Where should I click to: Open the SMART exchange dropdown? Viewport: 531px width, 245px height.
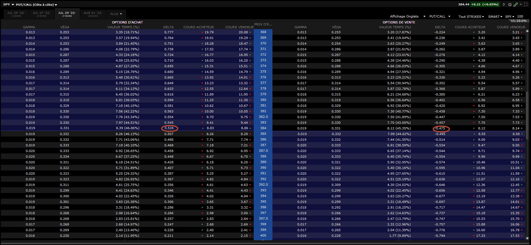pyautogui.click(x=495, y=17)
